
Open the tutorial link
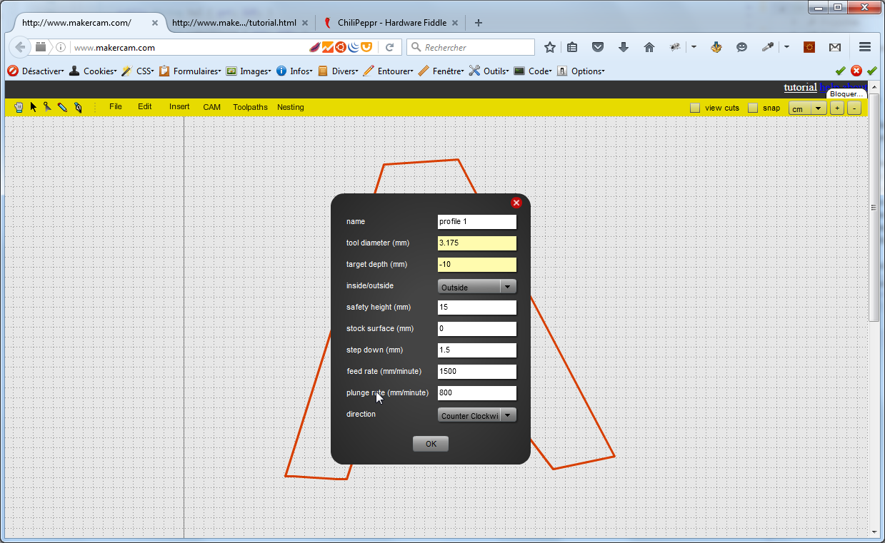coord(800,88)
